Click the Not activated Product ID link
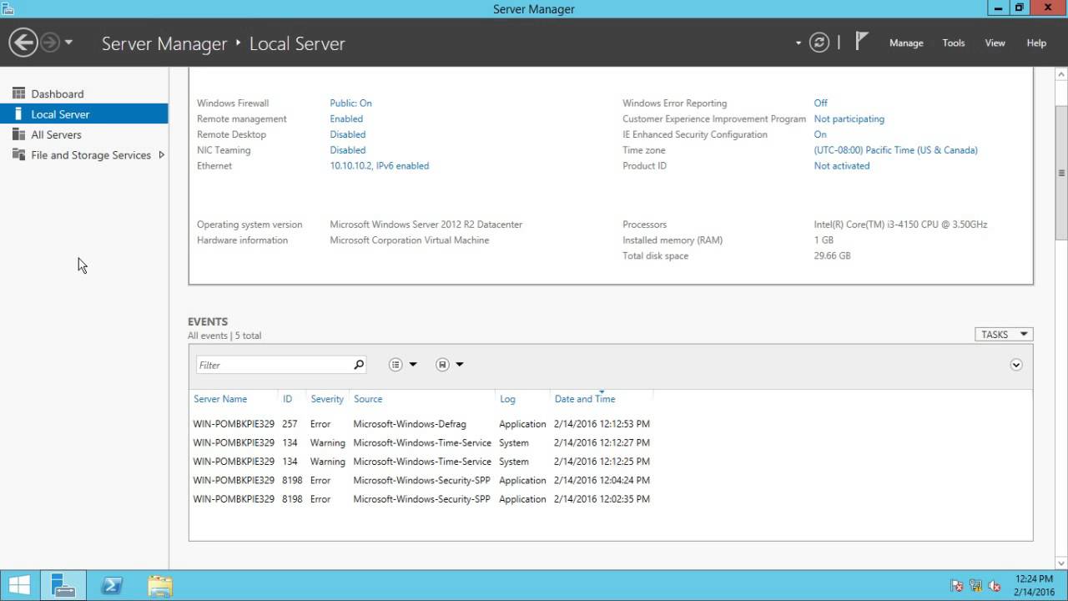Viewport: 1068px width, 601px height. 842,165
